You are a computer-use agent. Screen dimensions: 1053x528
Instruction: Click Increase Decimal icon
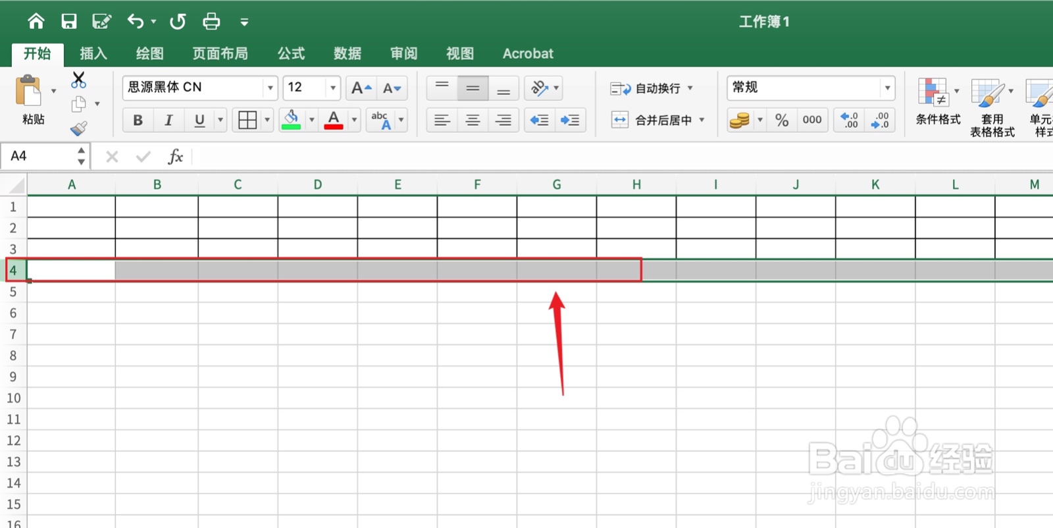pos(850,120)
